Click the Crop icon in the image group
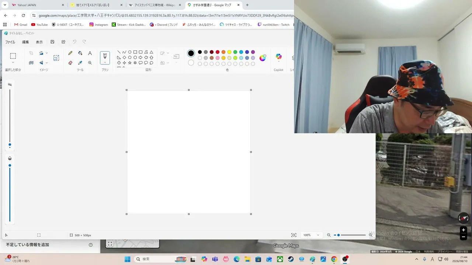The height and width of the screenshot is (265, 472). (x=31, y=53)
